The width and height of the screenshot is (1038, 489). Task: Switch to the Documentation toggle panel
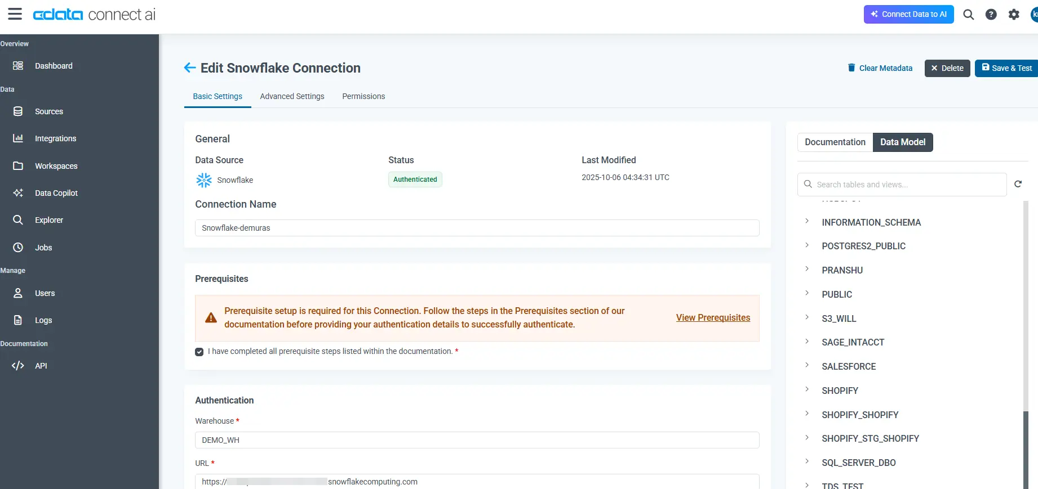835,142
